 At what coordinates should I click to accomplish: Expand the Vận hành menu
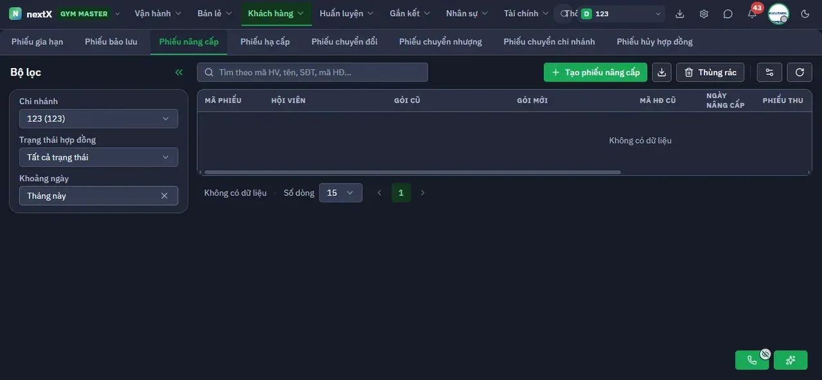tap(158, 13)
